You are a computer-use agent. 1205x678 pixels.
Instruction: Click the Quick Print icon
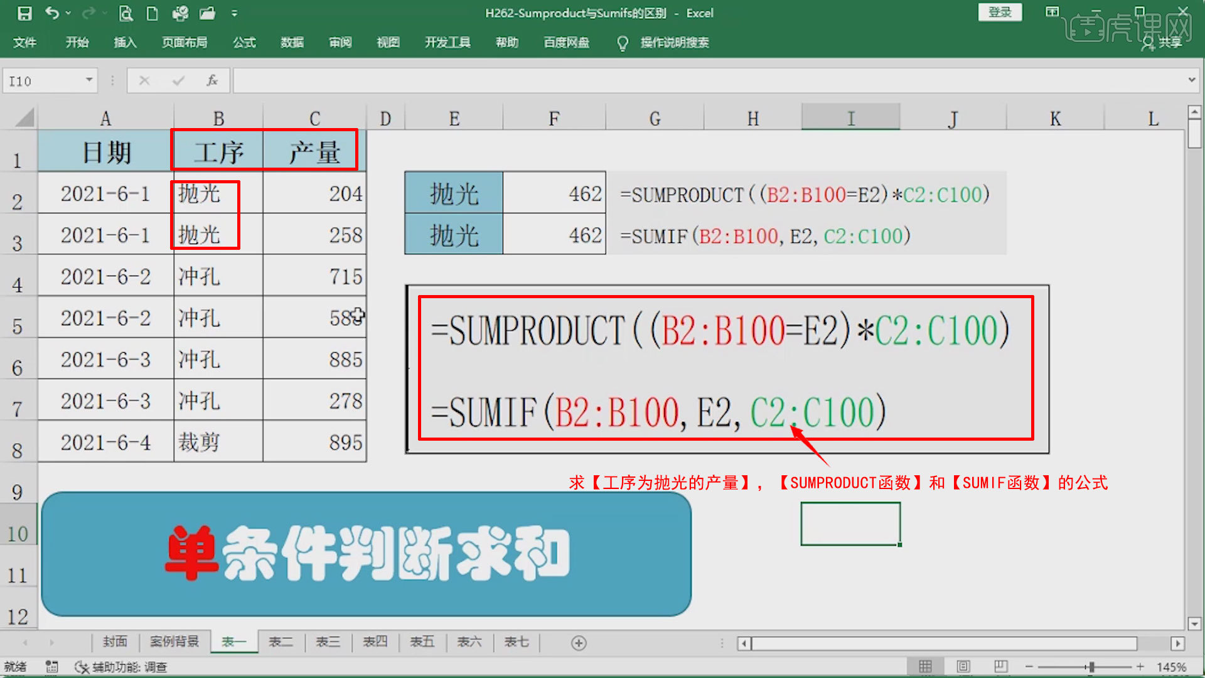click(x=180, y=13)
